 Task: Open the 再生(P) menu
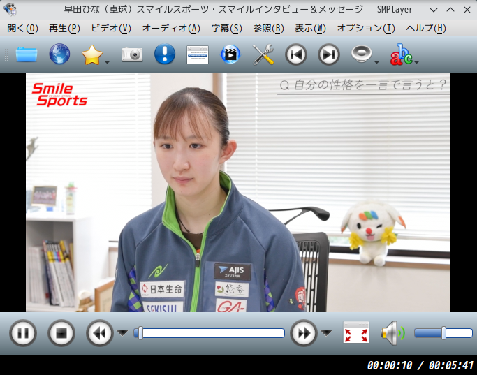(x=64, y=29)
